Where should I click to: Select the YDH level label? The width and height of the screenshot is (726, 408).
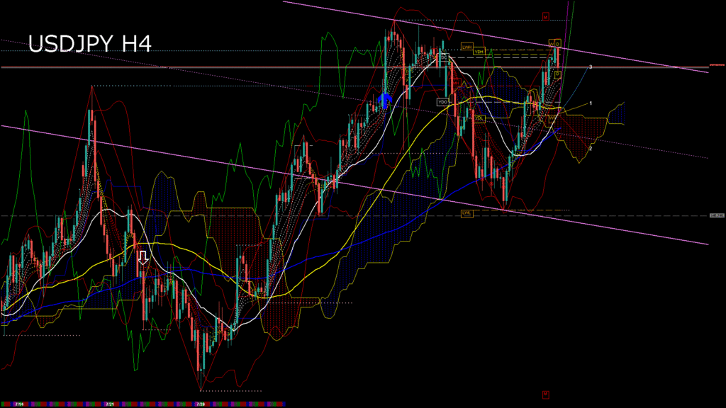point(479,52)
